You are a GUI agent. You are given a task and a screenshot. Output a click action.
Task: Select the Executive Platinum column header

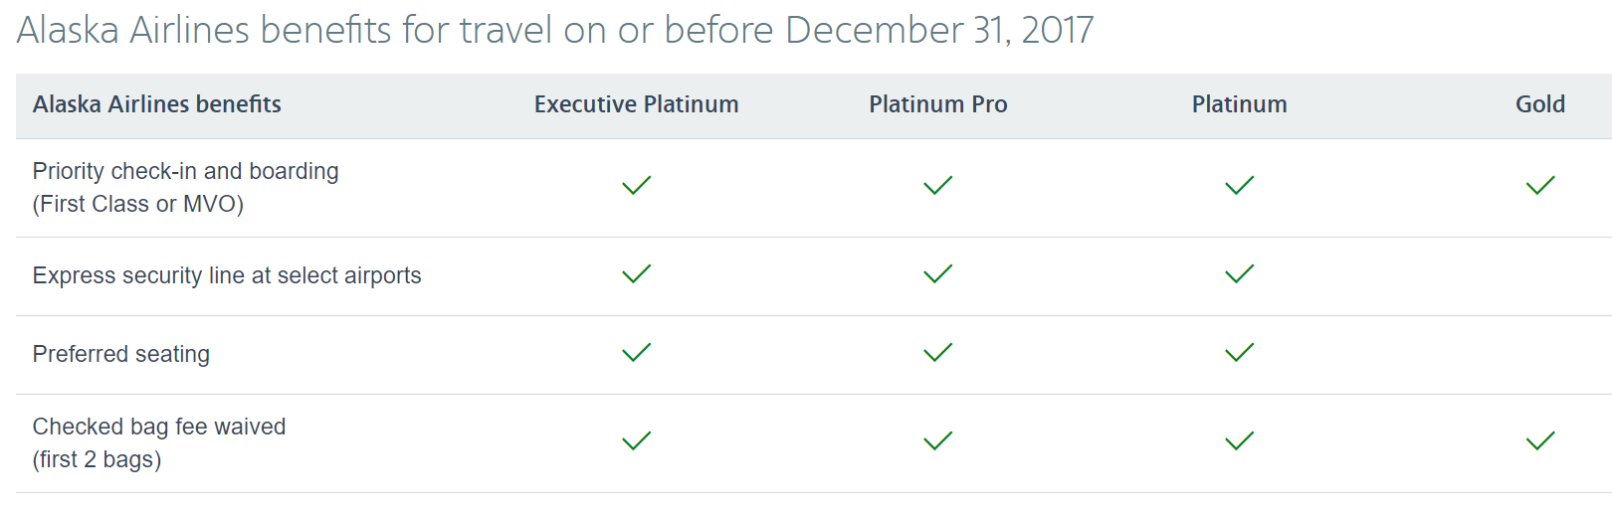point(636,104)
